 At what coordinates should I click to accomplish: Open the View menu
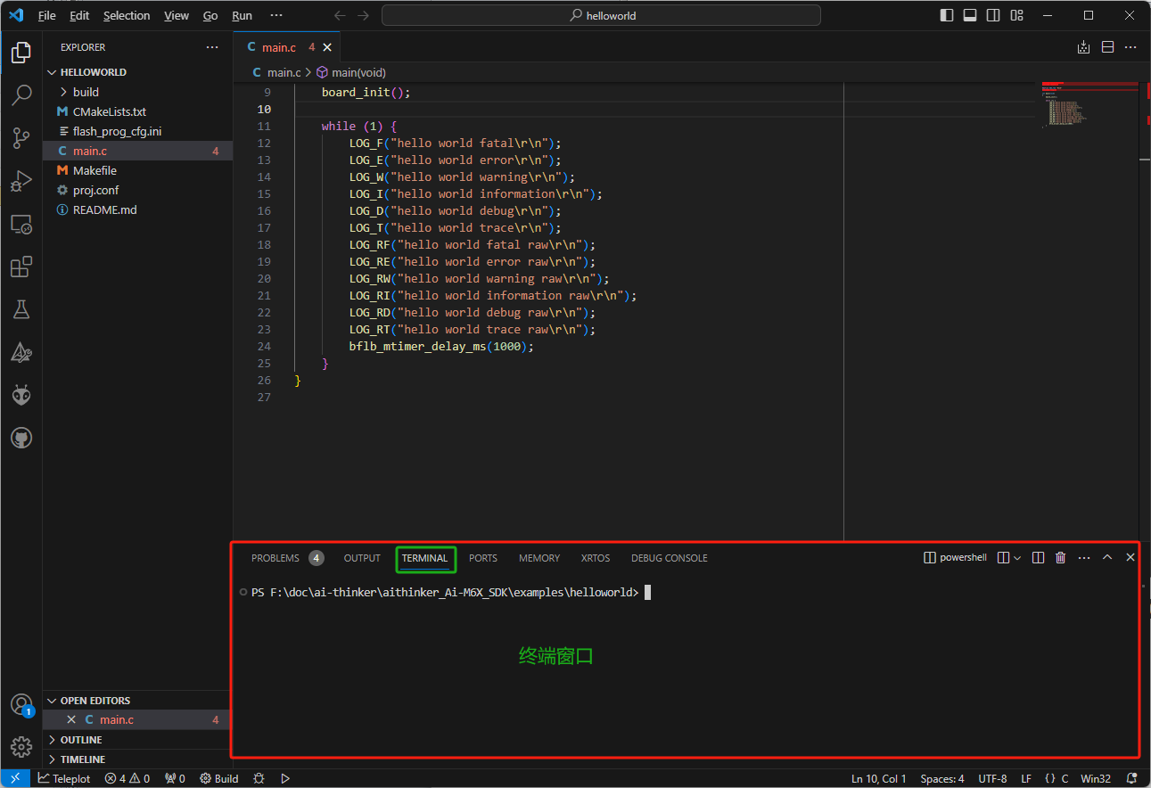[177, 15]
